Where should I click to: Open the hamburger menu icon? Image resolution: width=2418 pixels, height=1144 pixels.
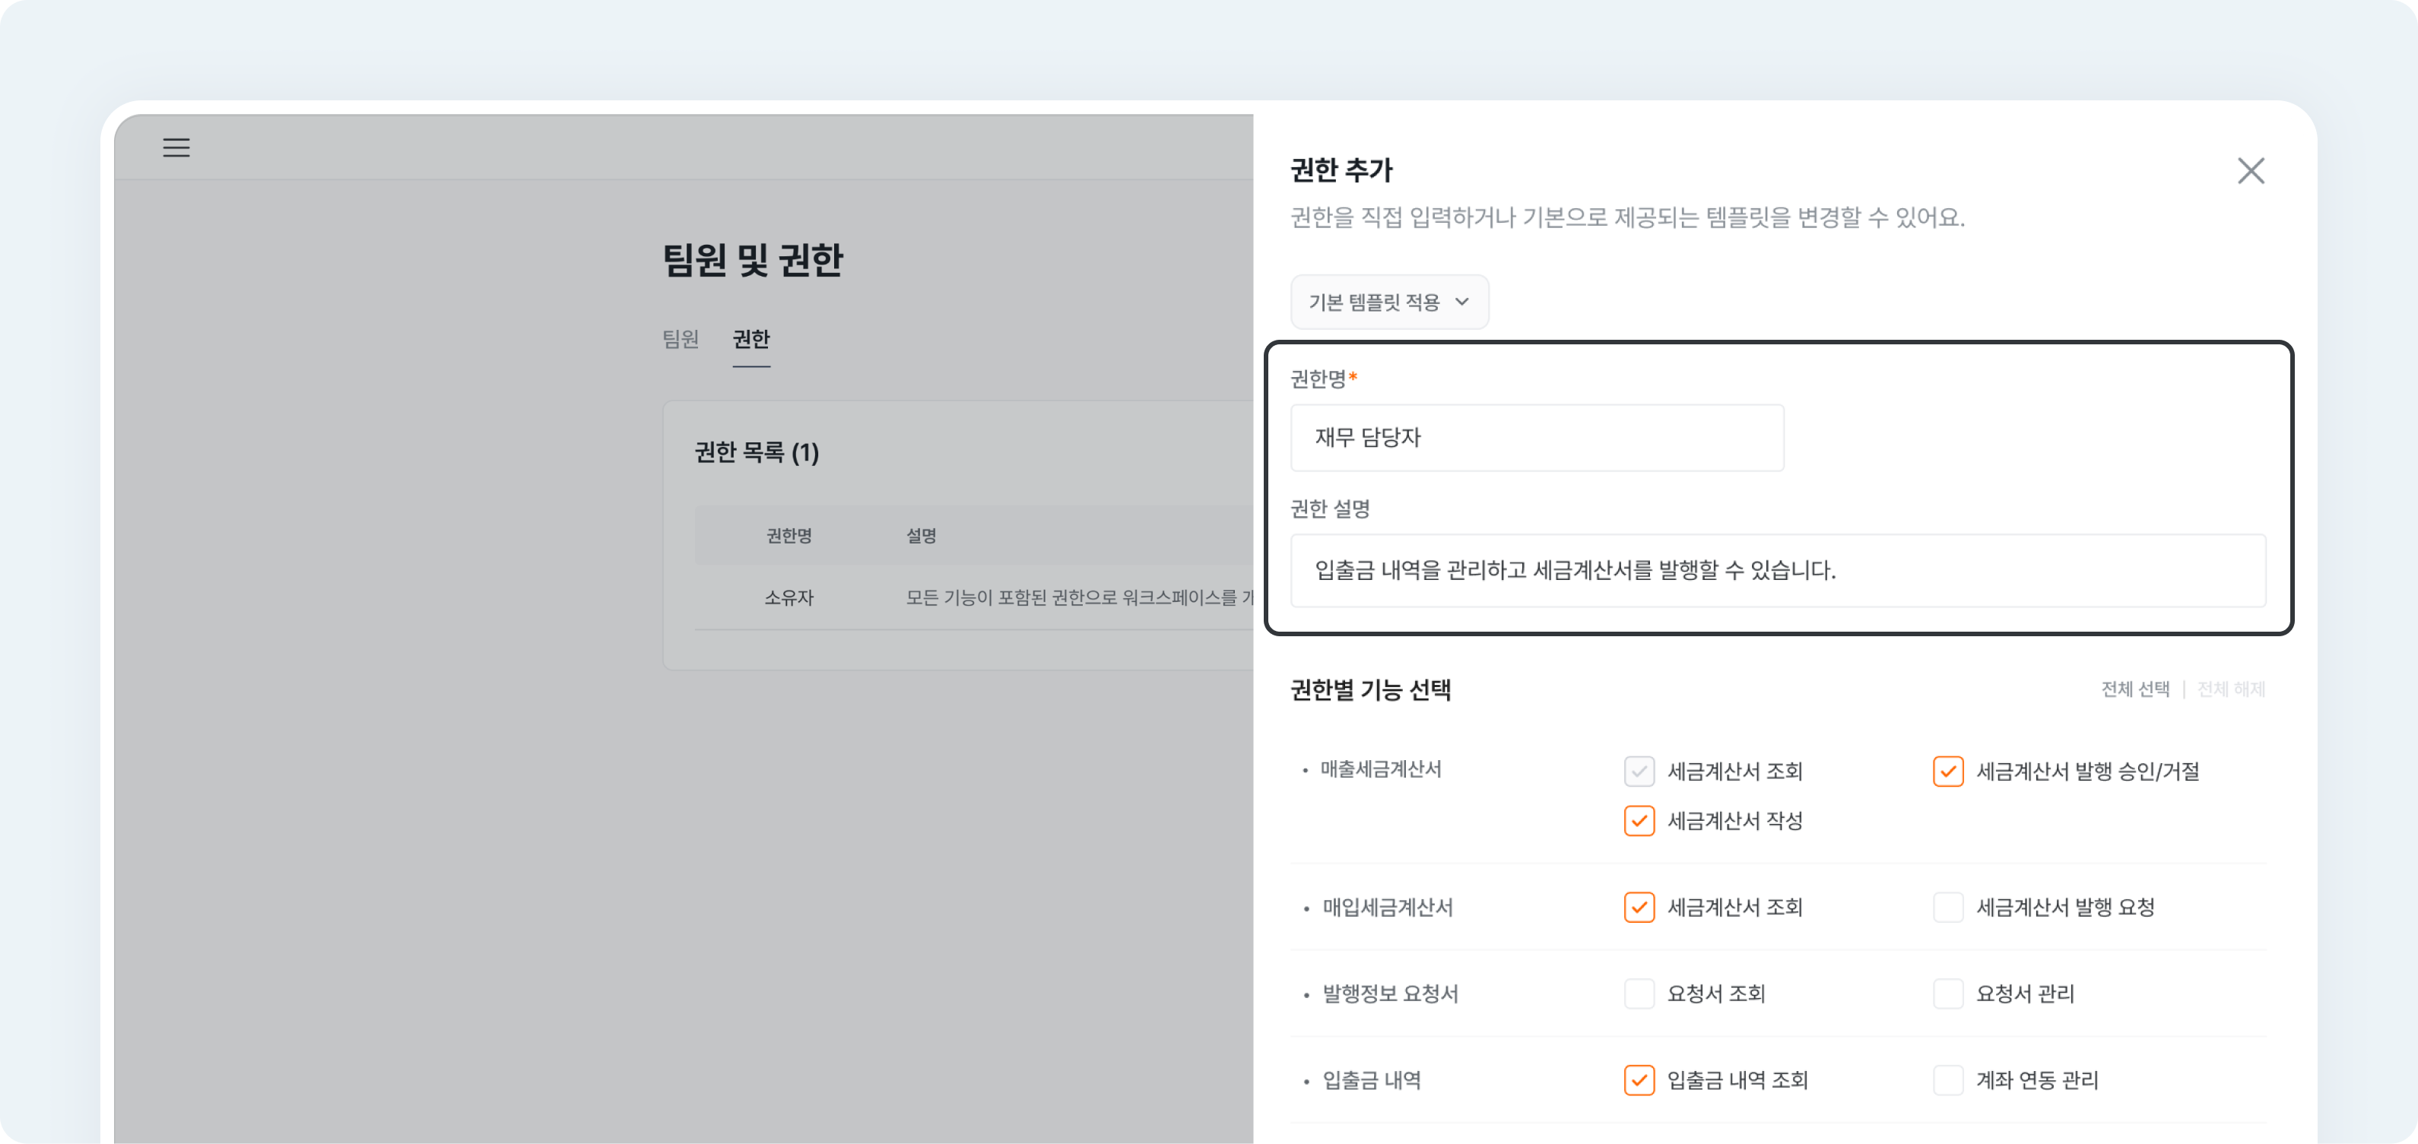[176, 147]
